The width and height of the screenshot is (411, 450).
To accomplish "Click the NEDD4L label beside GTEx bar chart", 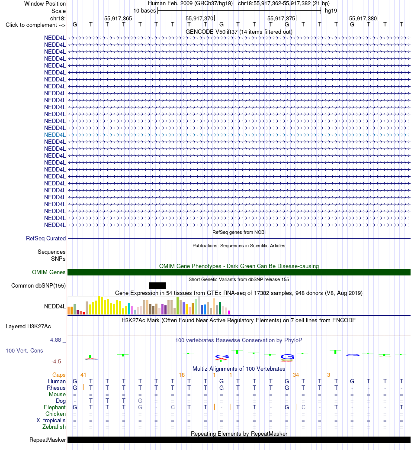I will pos(55,307).
